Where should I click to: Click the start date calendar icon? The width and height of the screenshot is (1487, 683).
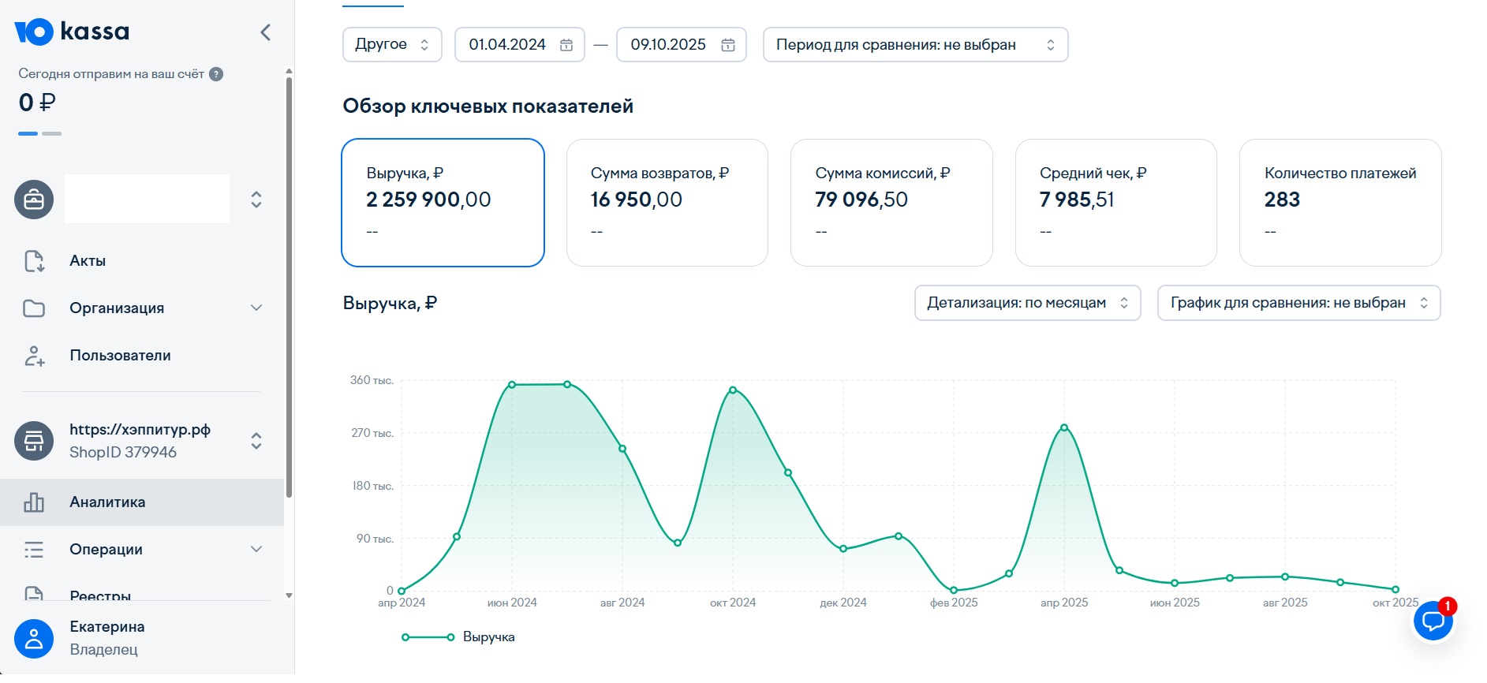(566, 45)
